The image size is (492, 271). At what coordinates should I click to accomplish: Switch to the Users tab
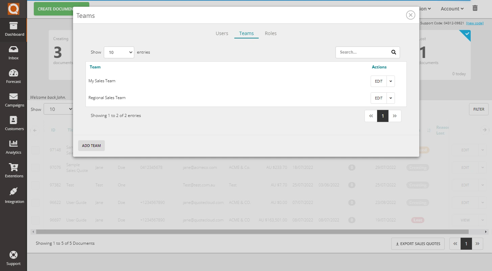tap(222, 33)
